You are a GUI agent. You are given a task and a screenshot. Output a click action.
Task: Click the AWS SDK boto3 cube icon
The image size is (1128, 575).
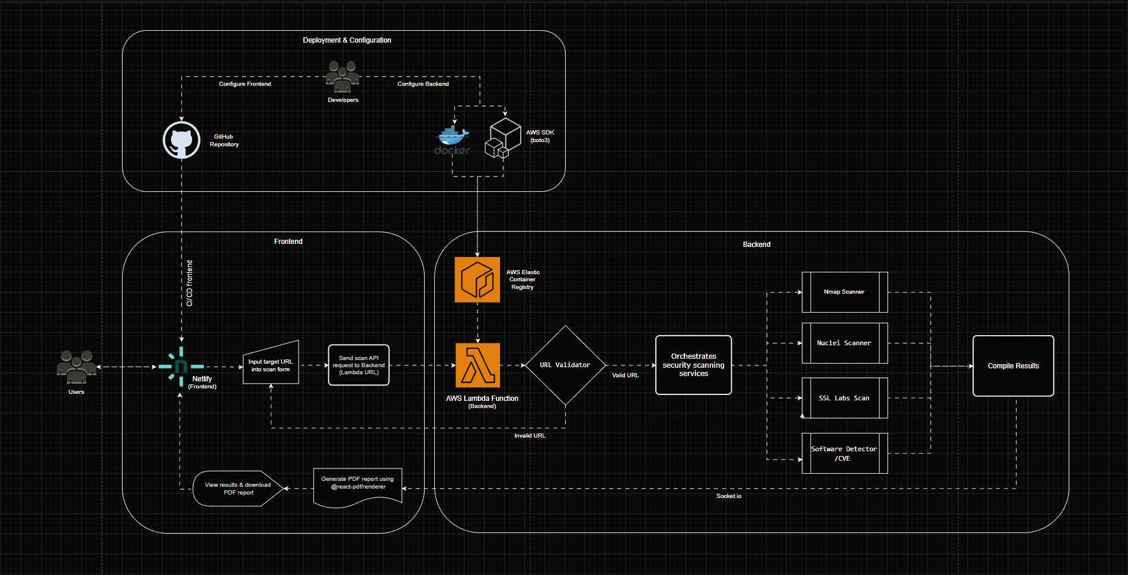point(503,139)
